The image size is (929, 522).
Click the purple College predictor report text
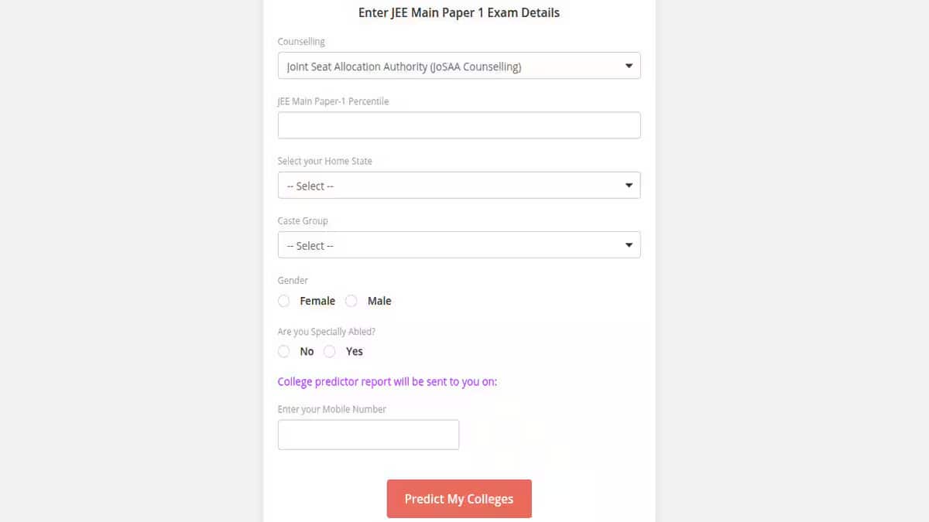387,381
